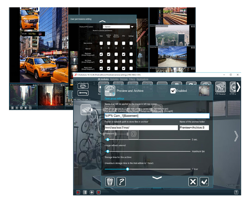This screenshot has height=201, width=248.
Task: Click the camera node icon in the scheme
Action: (86, 110)
